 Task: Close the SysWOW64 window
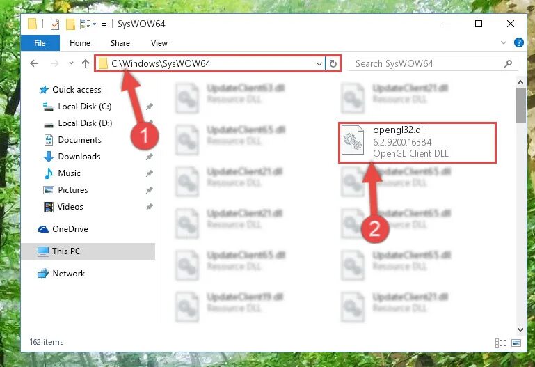coord(511,24)
